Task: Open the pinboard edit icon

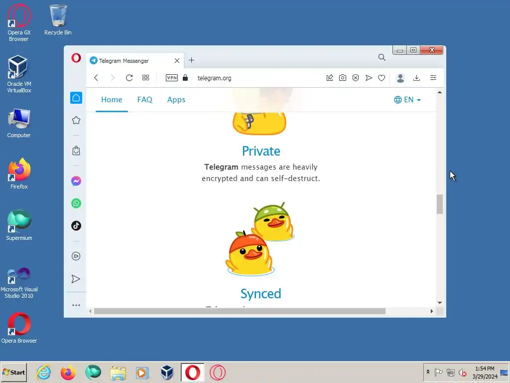Action: (330, 78)
